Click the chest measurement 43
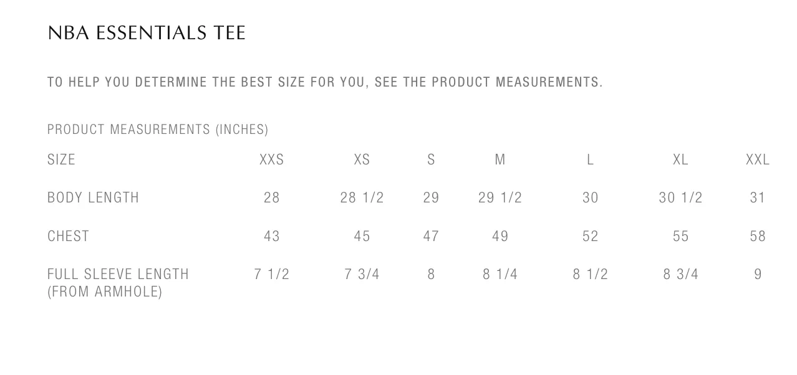The width and height of the screenshot is (797, 375). click(272, 237)
